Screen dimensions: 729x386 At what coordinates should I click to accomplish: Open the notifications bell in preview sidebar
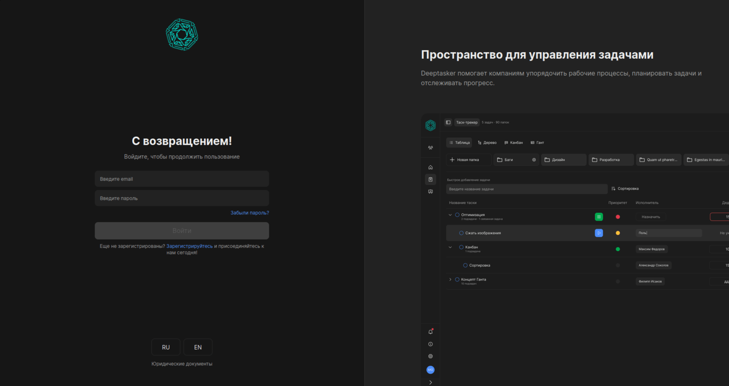(430, 332)
